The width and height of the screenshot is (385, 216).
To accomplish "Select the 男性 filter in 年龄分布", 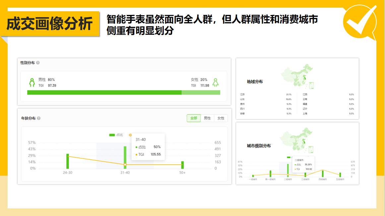I will (208, 117).
